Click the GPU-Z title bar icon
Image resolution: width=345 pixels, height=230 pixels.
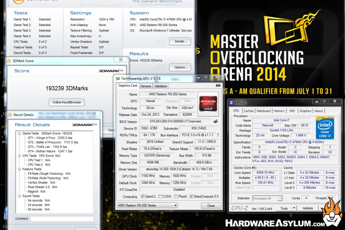(118, 79)
